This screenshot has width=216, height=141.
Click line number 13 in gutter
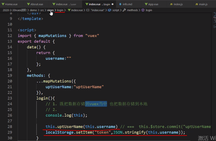pyautogui.click(x=10, y=41)
